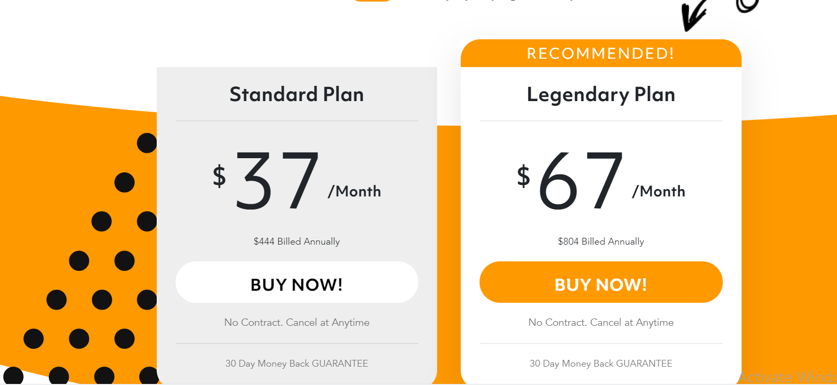Click the $67 price figure
837x385 pixels.
(581, 181)
